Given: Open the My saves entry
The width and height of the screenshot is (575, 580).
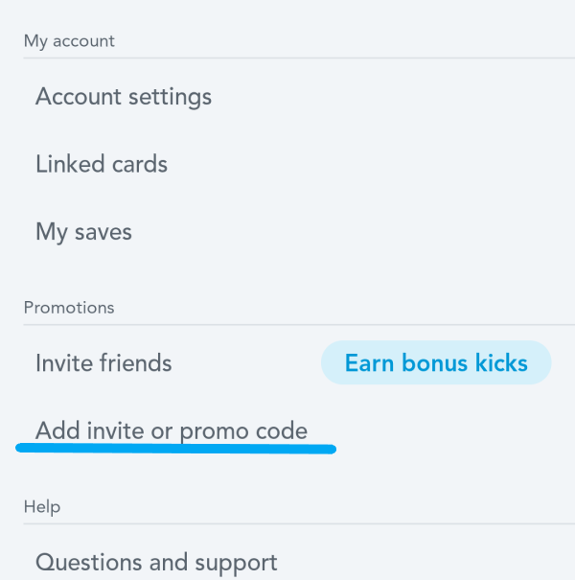Looking at the screenshot, I should tap(83, 232).
